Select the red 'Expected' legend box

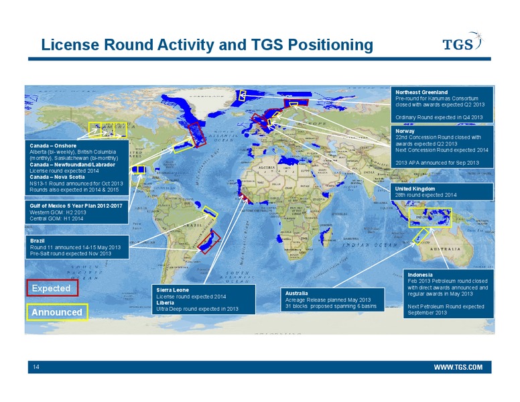pos(52,288)
